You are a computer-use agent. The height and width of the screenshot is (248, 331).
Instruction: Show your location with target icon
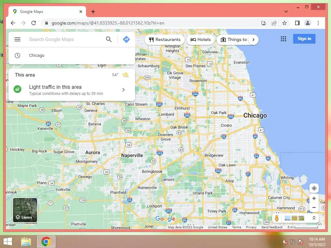pyautogui.click(x=314, y=188)
